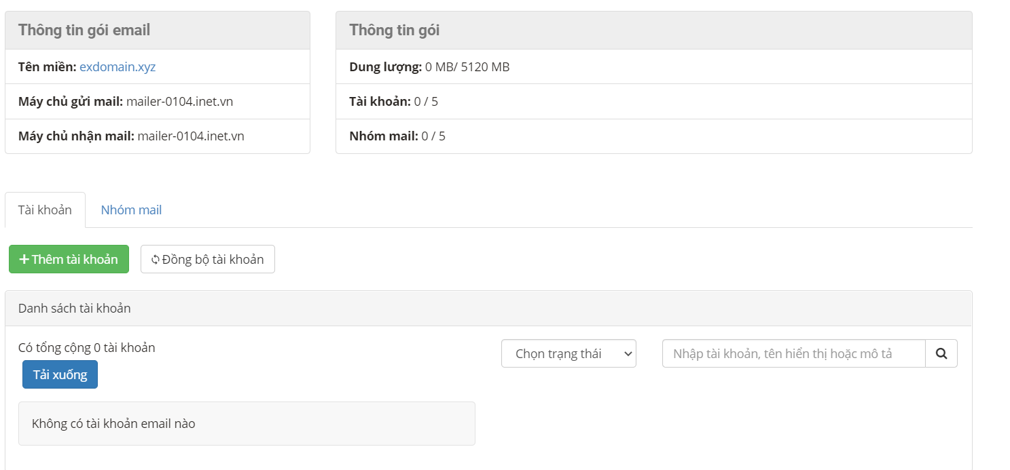
Task: Click the Đồng bộ tài khoản button
Action: [x=208, y=259]
